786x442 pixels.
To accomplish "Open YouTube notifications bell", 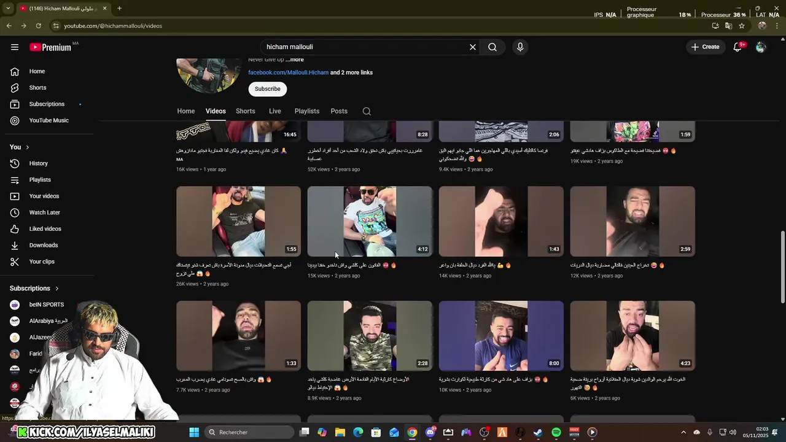I will pos(738,47).
